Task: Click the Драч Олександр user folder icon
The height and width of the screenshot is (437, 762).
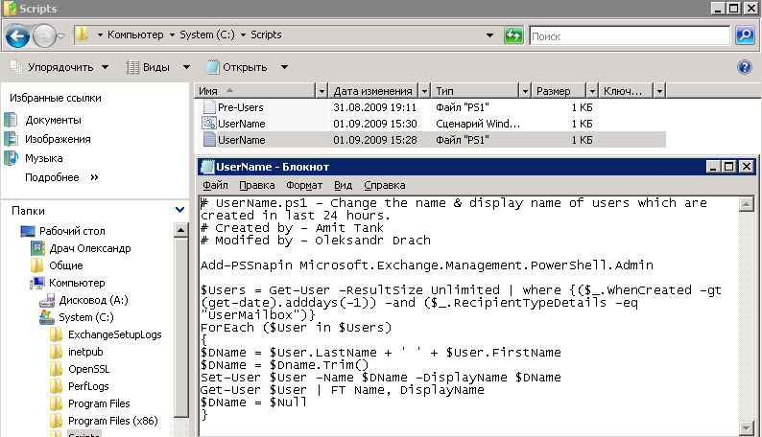Action: click(37, 248)
